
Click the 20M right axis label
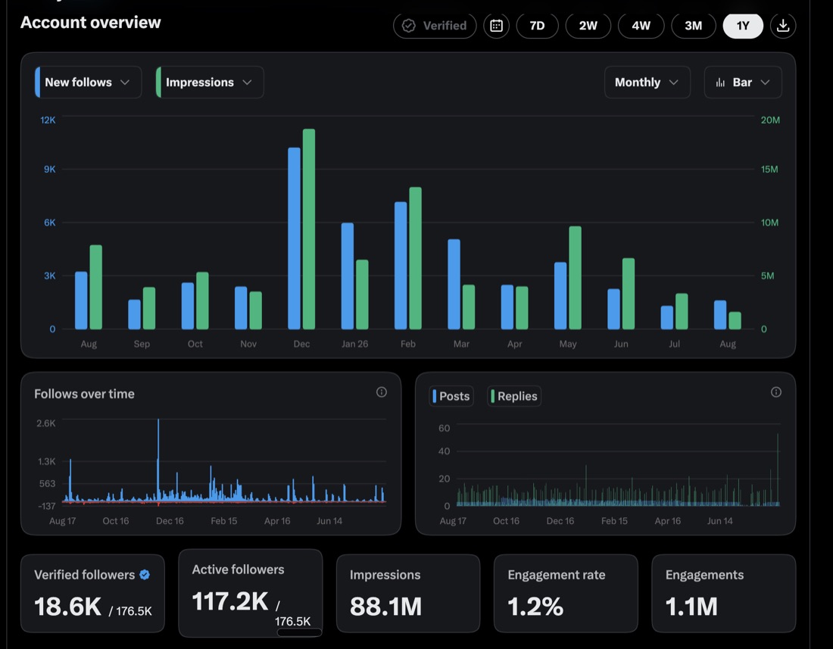(770, 120)
